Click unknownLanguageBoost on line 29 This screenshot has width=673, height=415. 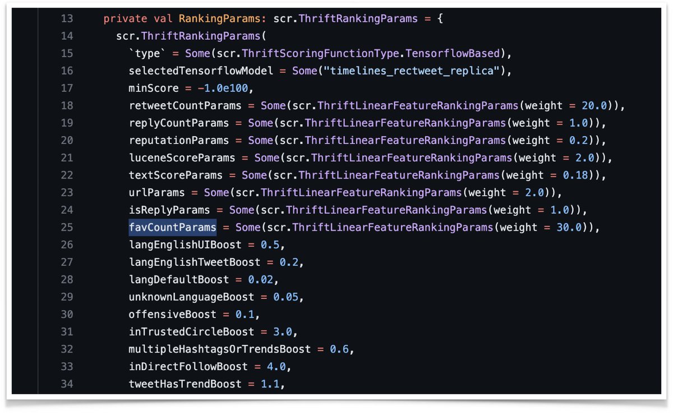point(191,297)
